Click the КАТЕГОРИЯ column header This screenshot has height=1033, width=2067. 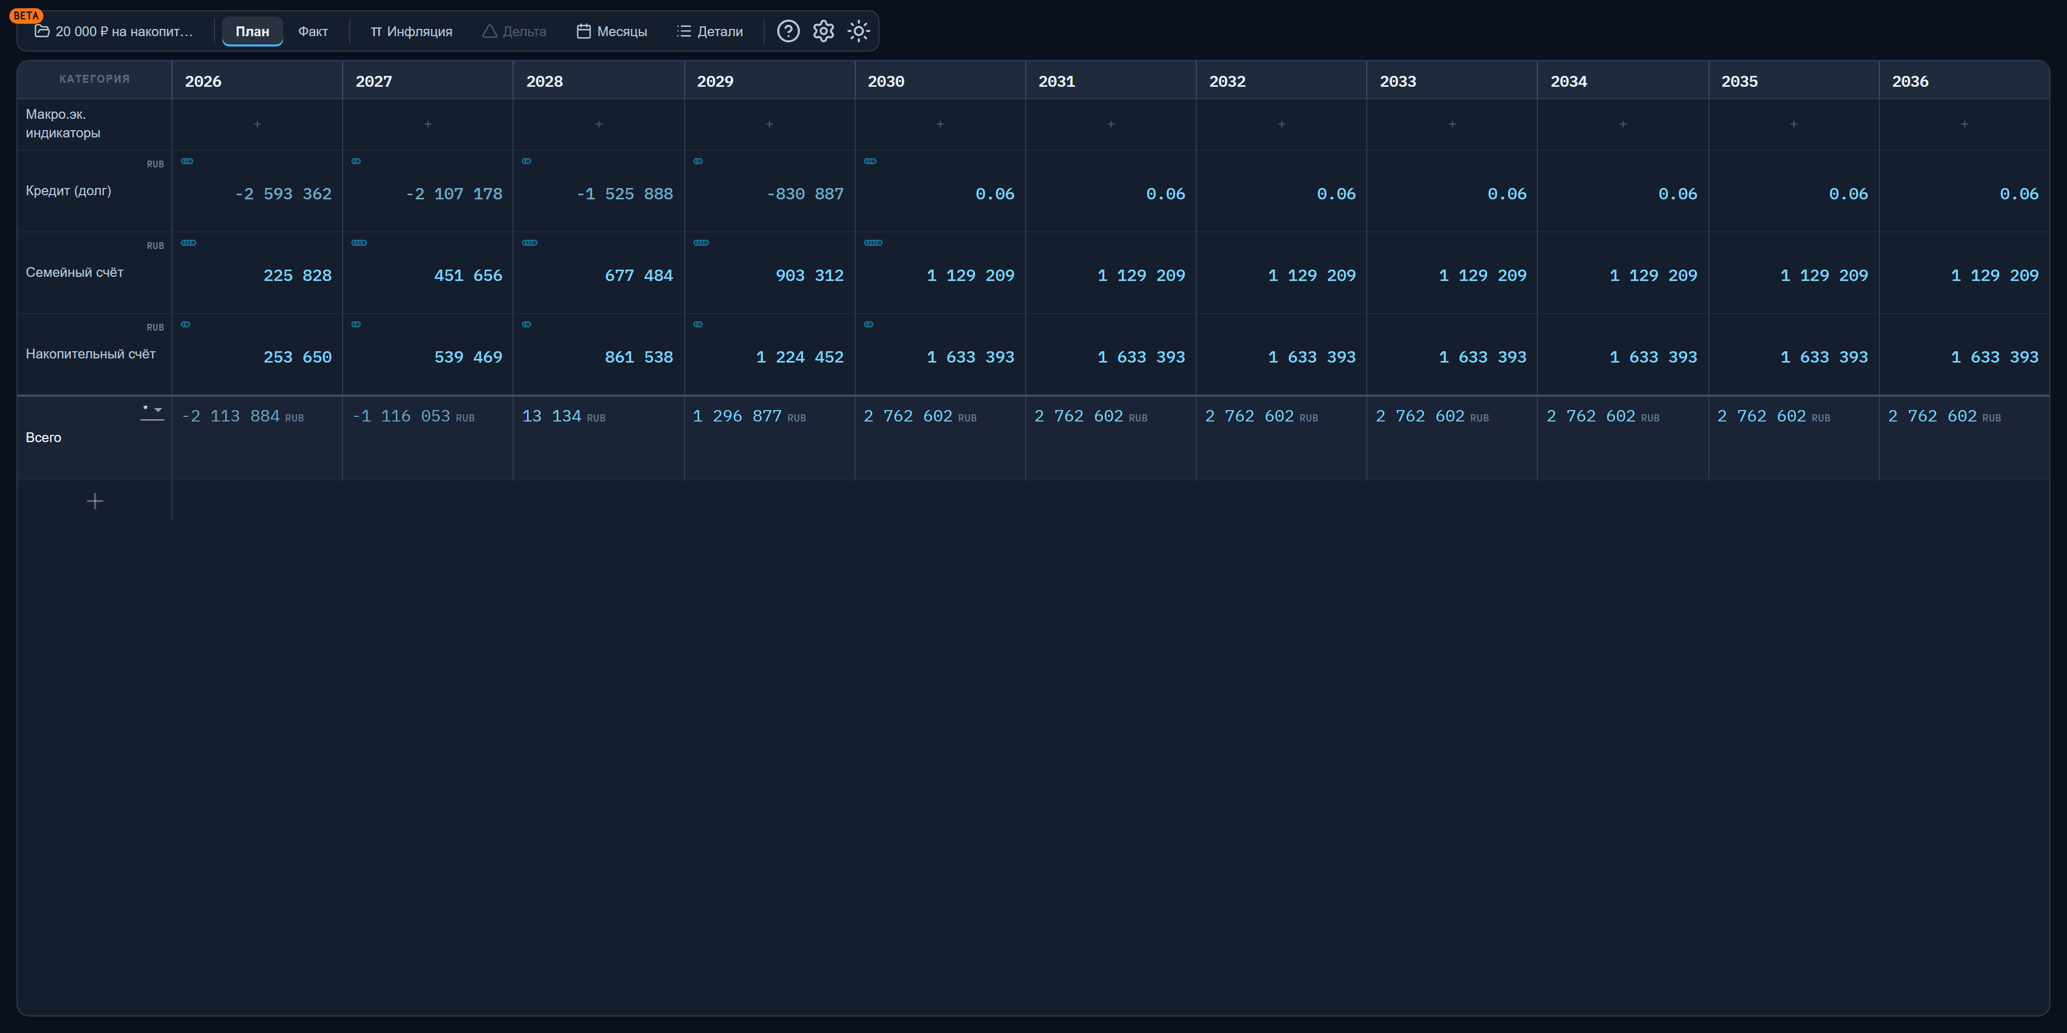tap(95, 79)
